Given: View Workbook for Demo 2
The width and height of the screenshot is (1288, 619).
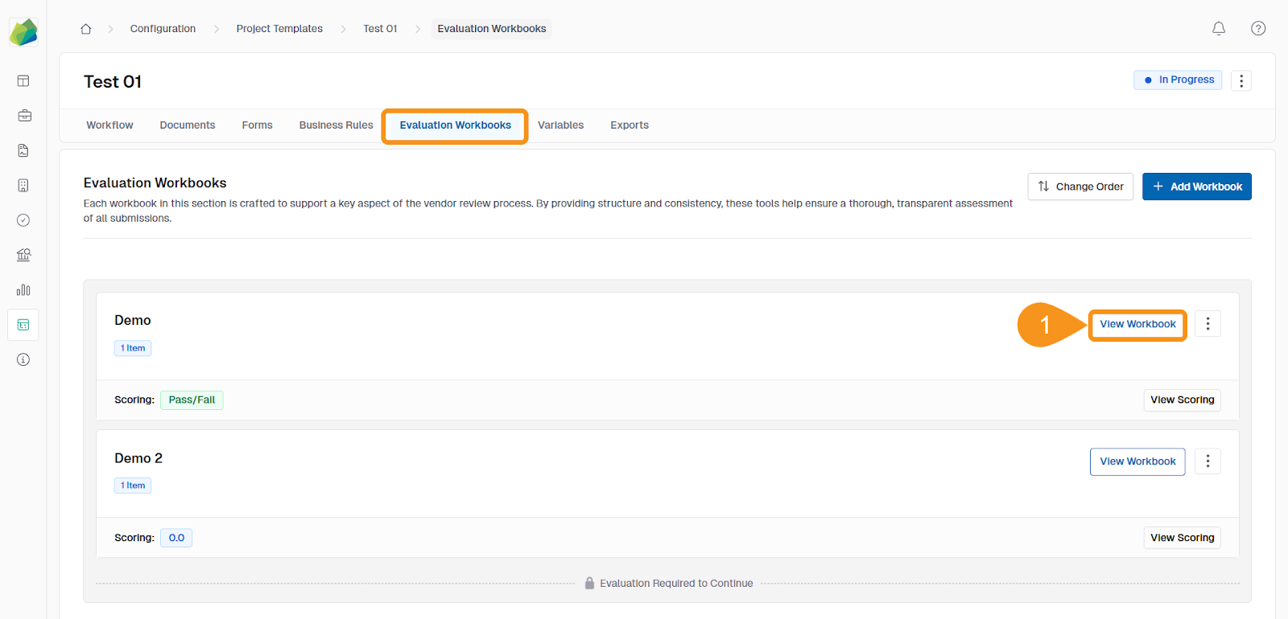Looking at the screenshot, I should [1137, 461].
